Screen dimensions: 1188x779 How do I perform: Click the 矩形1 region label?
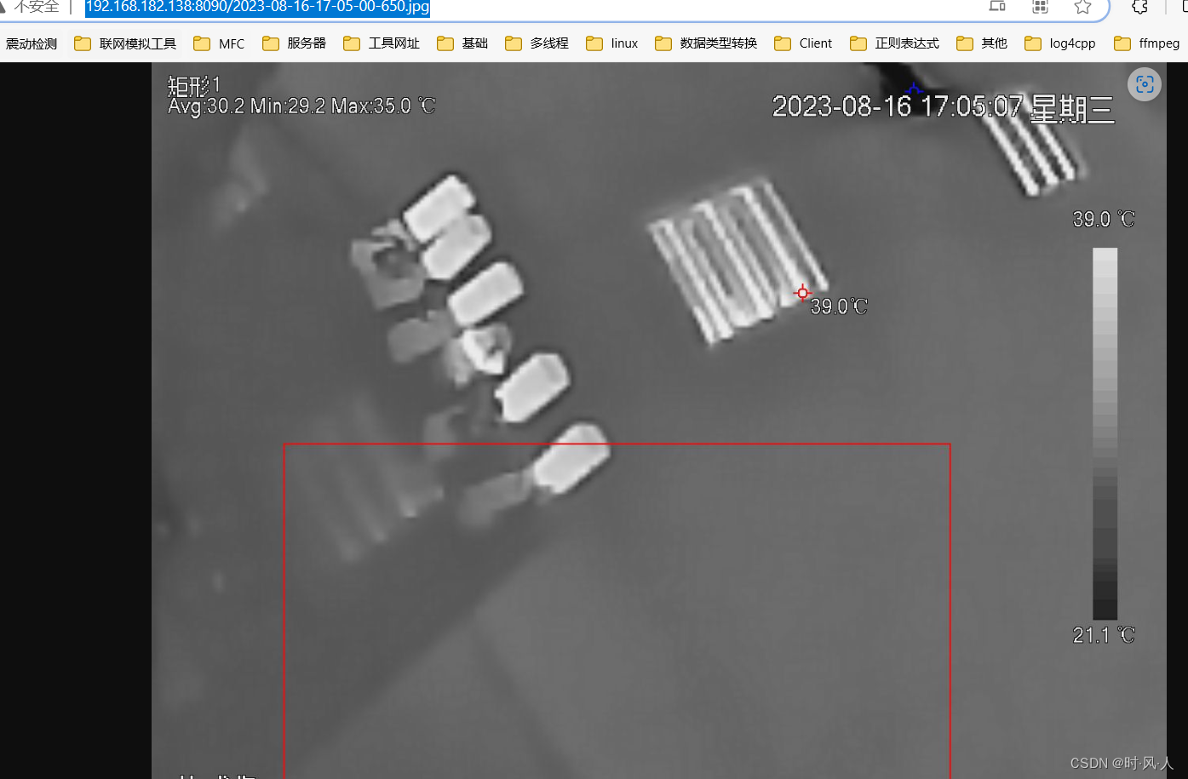tap(194, 86)
